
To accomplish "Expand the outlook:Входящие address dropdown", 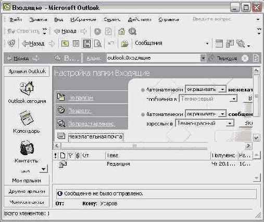I will click(203, 58).
